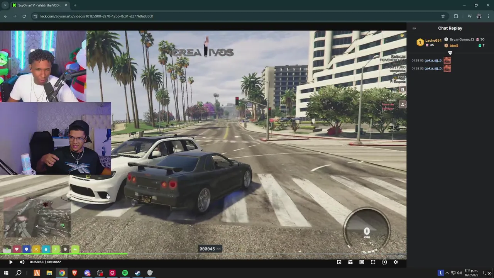Open Windows taskbar search

(x=19, y=273)
